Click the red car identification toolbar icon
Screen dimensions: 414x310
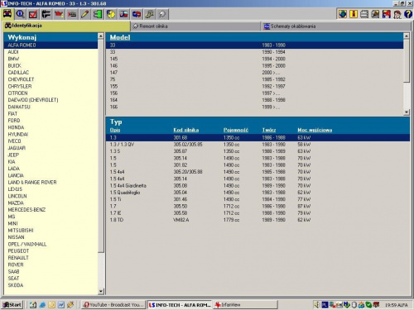pos(7,14)
